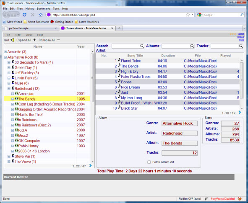Bookmark this page with the star icon
This screenshot has height=203, width=248.
[188, 15]
